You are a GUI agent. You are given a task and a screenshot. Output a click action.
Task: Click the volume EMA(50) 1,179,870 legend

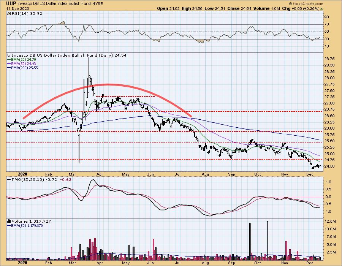pyautogui.click(x=25, y=225)
